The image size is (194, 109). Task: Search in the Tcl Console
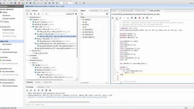tap(27, 90)
